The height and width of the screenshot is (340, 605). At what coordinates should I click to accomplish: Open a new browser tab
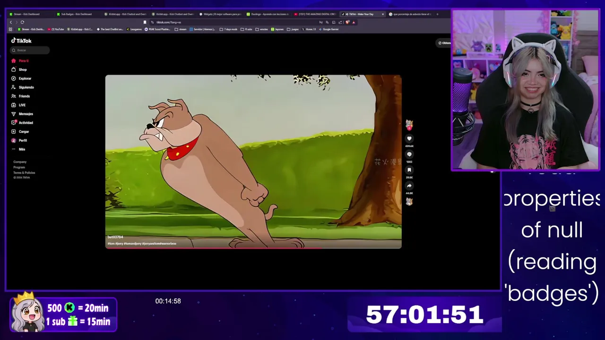click(x=437, y=14)
